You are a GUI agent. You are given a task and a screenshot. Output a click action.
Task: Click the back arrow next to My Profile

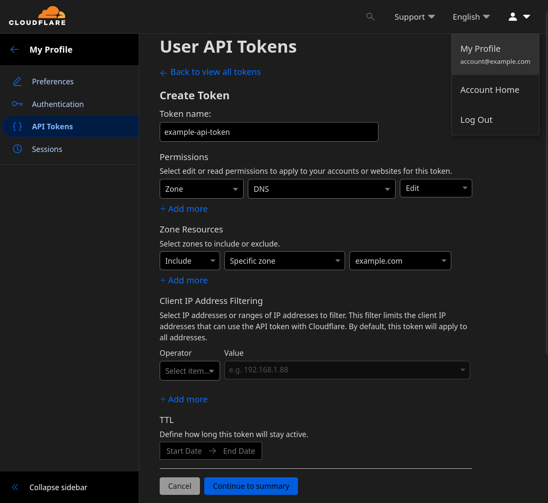[15, 49]
